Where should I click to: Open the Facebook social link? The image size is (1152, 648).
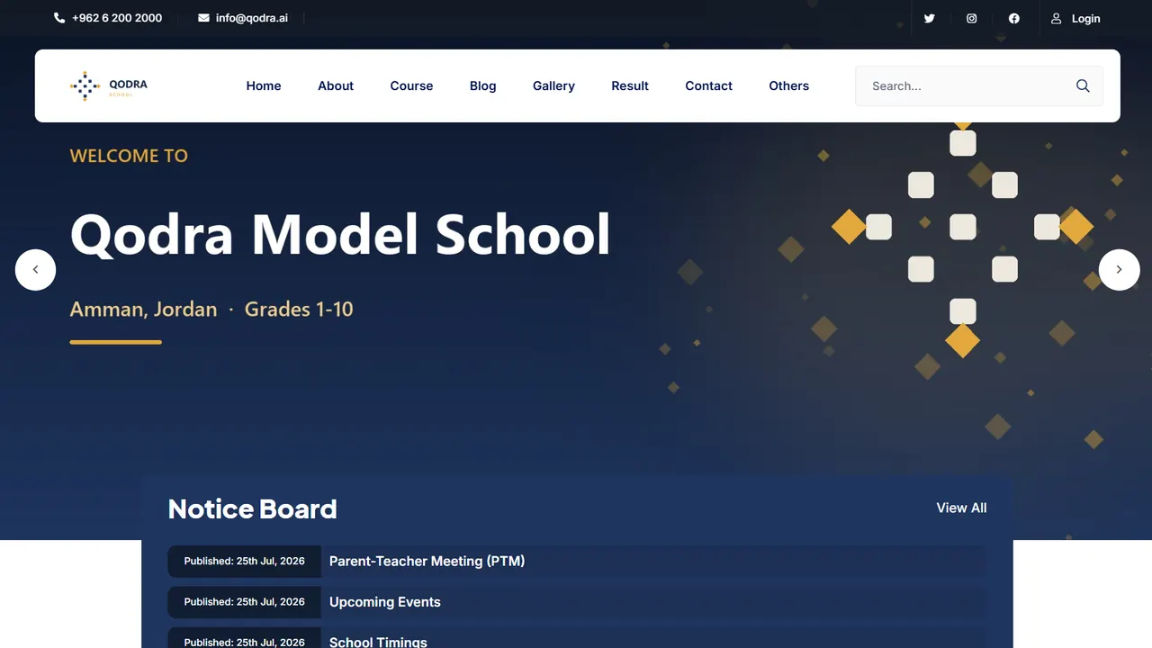coord(1014,18)
